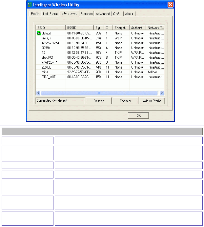Screen dimensions: 204x227
Task: Click the 20% signal for WAP257_1
Action: click(x=98, y=62)
